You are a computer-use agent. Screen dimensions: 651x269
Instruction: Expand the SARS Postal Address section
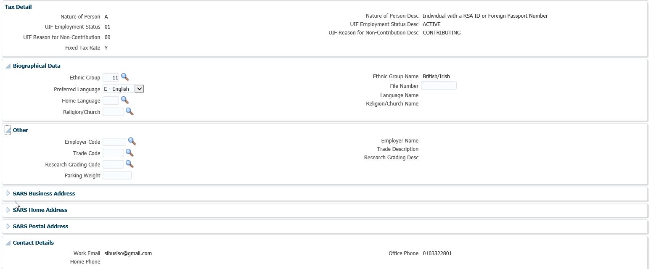[x=8, y=226]
